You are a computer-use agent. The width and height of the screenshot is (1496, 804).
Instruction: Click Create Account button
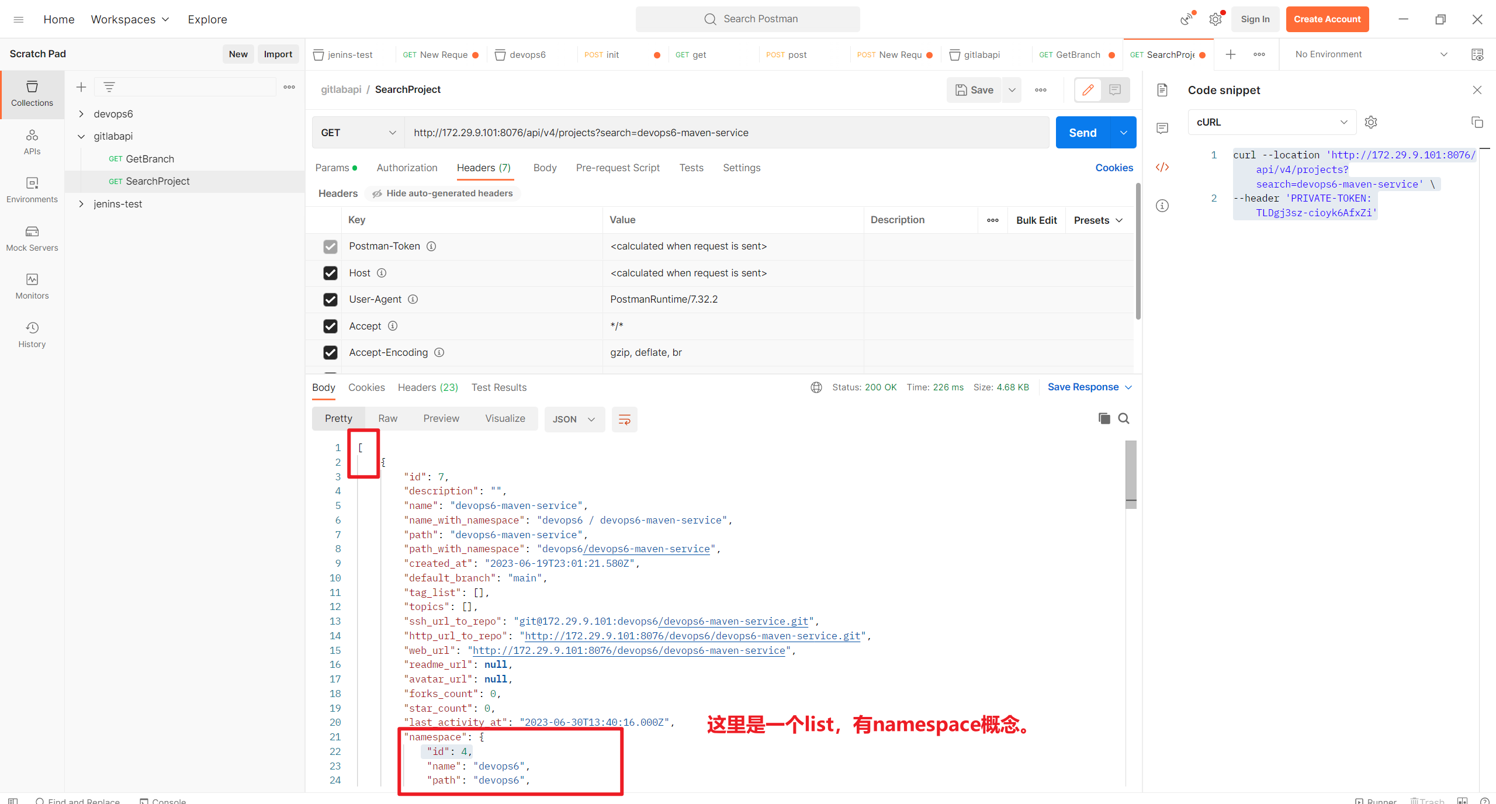pyautogui.click(x=1327, y=19)
